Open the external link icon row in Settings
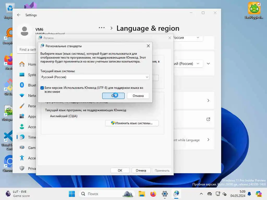The width and height of the screenshot is (267, 200). coord(208,119)
